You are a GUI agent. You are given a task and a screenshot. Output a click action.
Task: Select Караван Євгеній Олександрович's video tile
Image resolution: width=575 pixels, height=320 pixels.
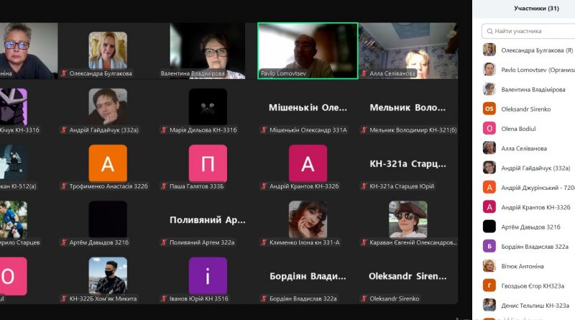[408, 219]
